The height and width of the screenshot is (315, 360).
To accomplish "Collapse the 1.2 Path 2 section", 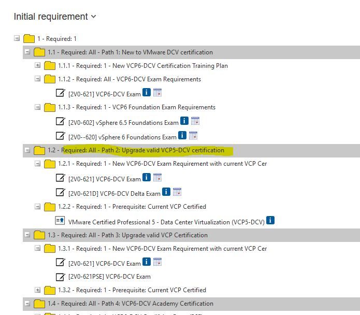I will point(27,150).
